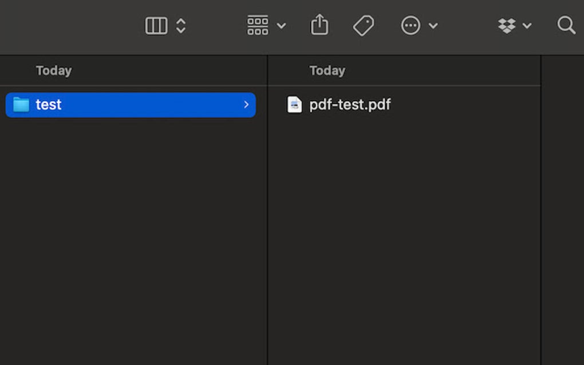Open the Search icon in the toolbar
The height and width of the screenshot is (365, 584).
point(566,25)
